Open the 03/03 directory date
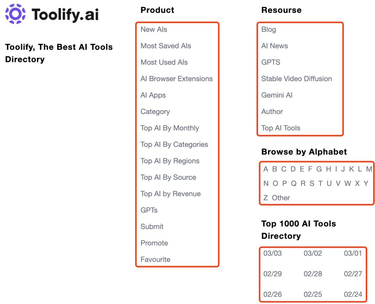The width and height of the screenshot is (375, 304). pyautogui.click(x=273, y=253)
